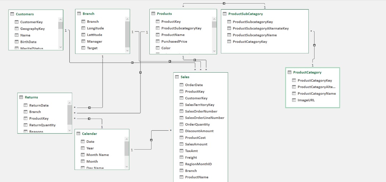Select the OrderQuantity field in Sales table
The width and height of the screenshot is (386, 182).
point(197,124)
